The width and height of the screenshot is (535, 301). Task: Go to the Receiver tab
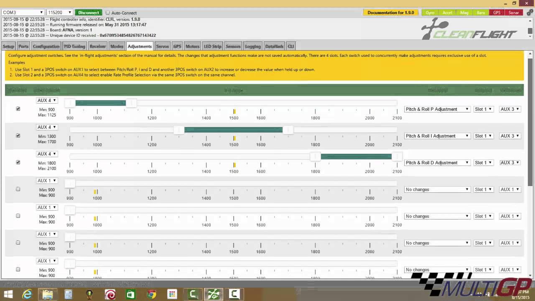(x=98, y=46)
